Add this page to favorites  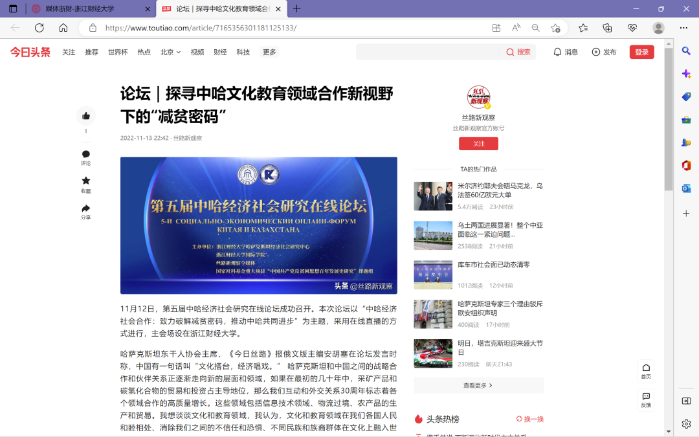tap(555, 28)
